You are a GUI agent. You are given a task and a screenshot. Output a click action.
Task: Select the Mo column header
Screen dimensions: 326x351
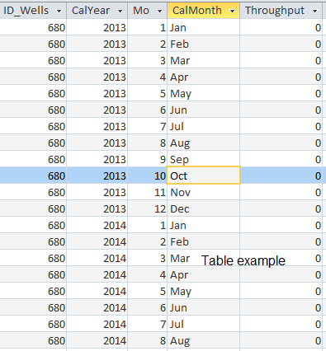click(x=148, y=11)
